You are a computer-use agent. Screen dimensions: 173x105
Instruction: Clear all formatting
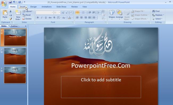click(x=71, y=13)
